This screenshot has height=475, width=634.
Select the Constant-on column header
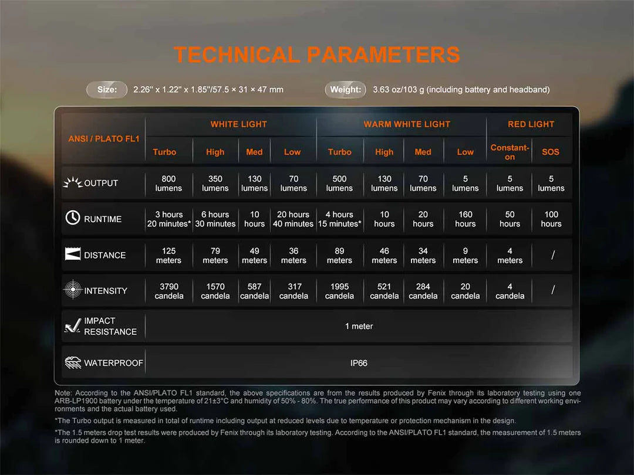[x=510, y=152]
